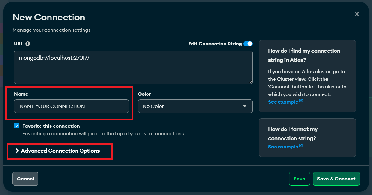This screenshot has height=195, width=372.
Task: Click external-link icon in the Atlas help card
Action: [x=301, y=101]
